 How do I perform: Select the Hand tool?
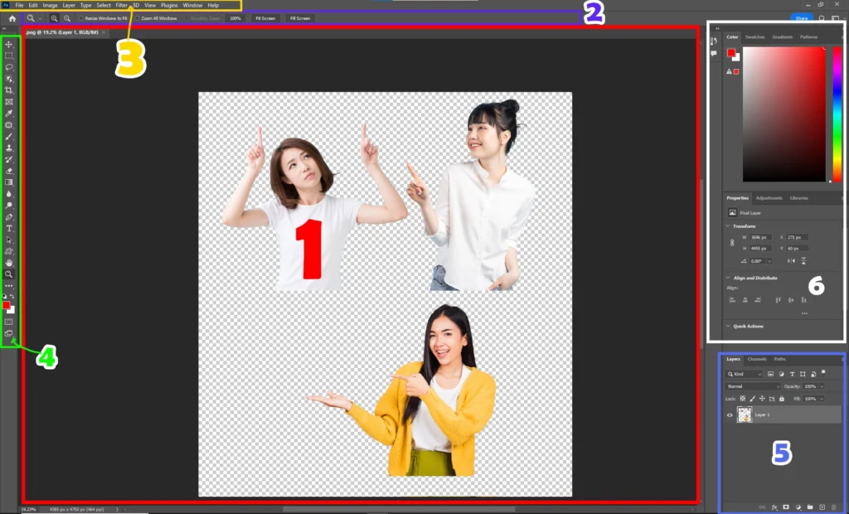coord(8,263)
